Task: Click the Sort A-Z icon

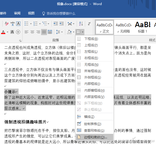Action: coord(81,24)
